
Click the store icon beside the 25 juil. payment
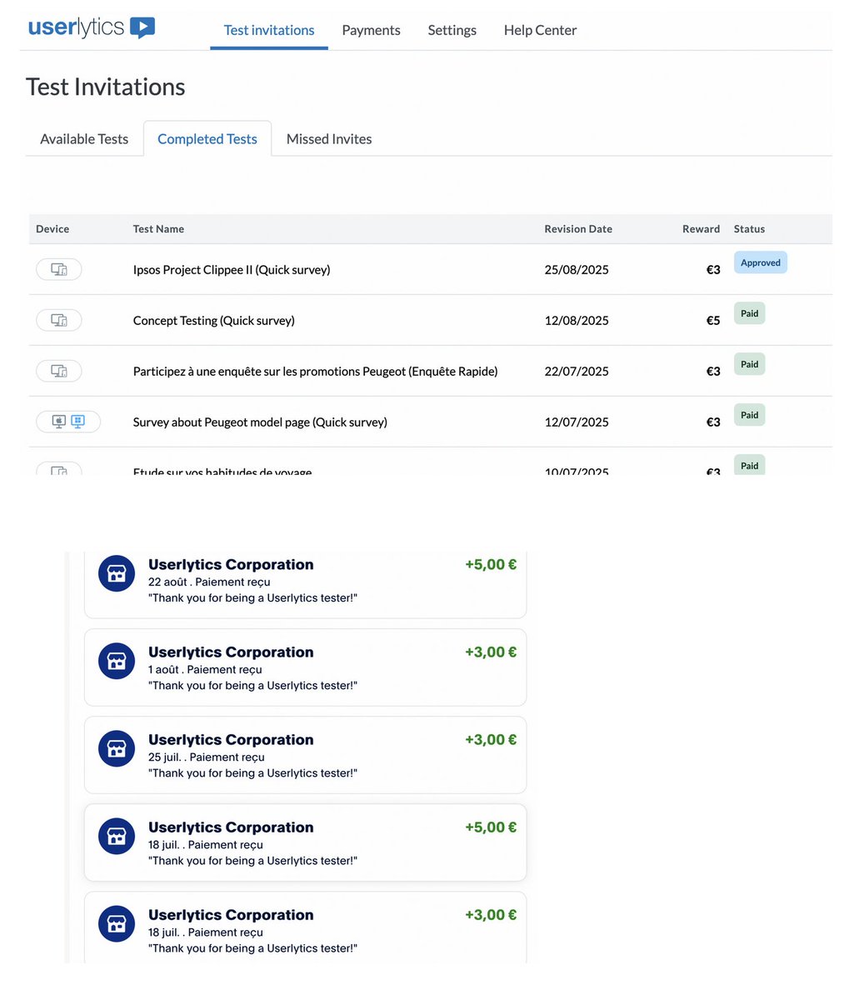tap(117, 748)
